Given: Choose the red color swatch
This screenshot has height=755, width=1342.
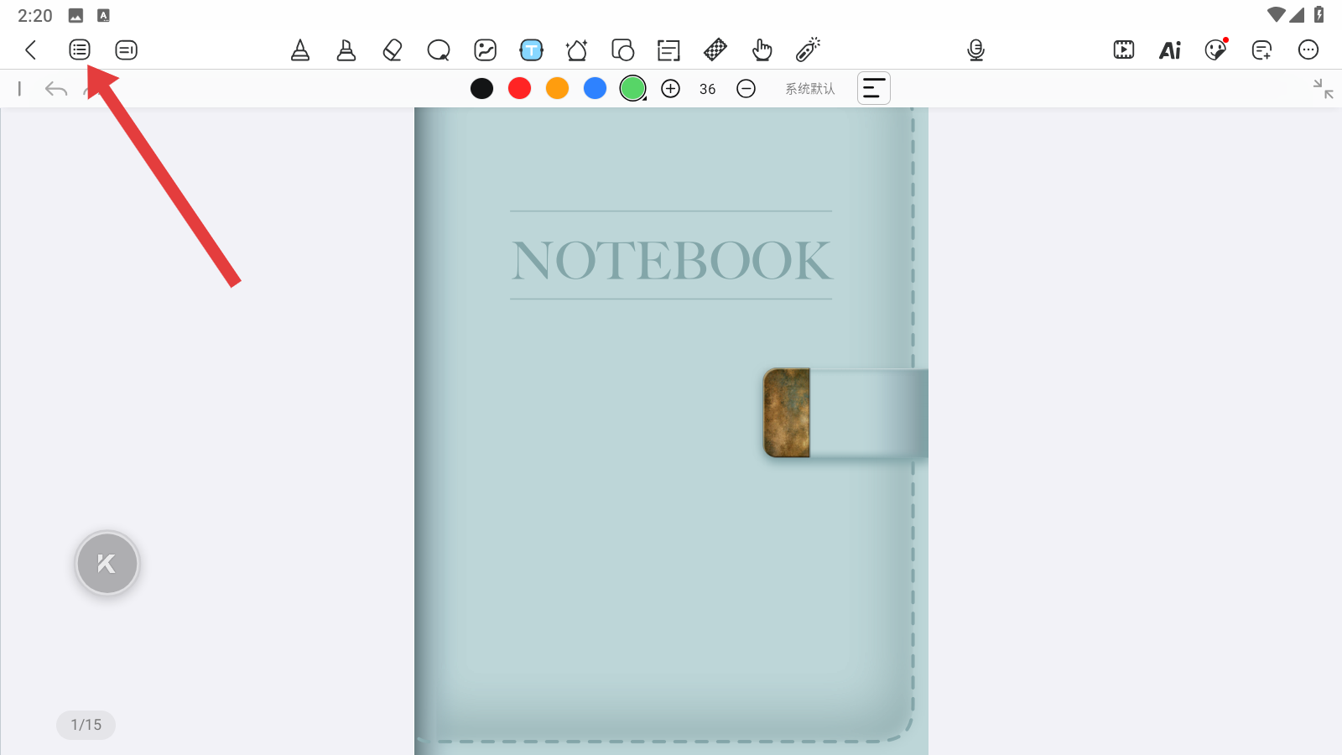Looking at the screenshot, I should 519,89.
